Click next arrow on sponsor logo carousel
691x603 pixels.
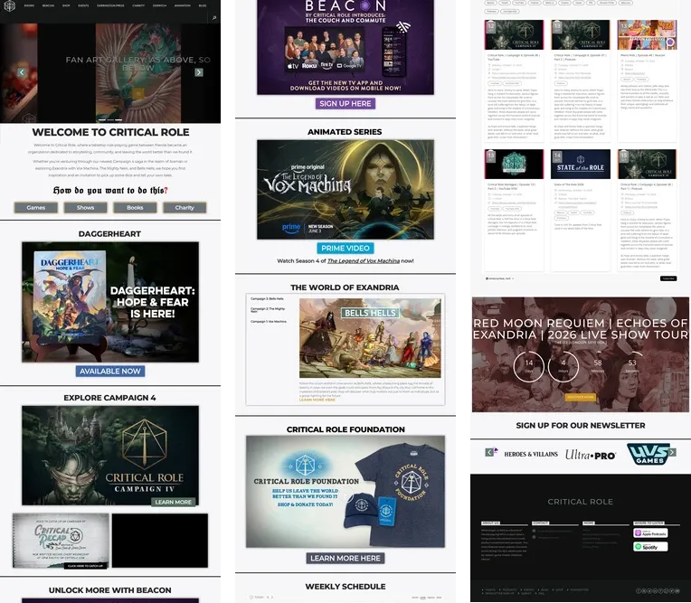(x=672, y=452)
